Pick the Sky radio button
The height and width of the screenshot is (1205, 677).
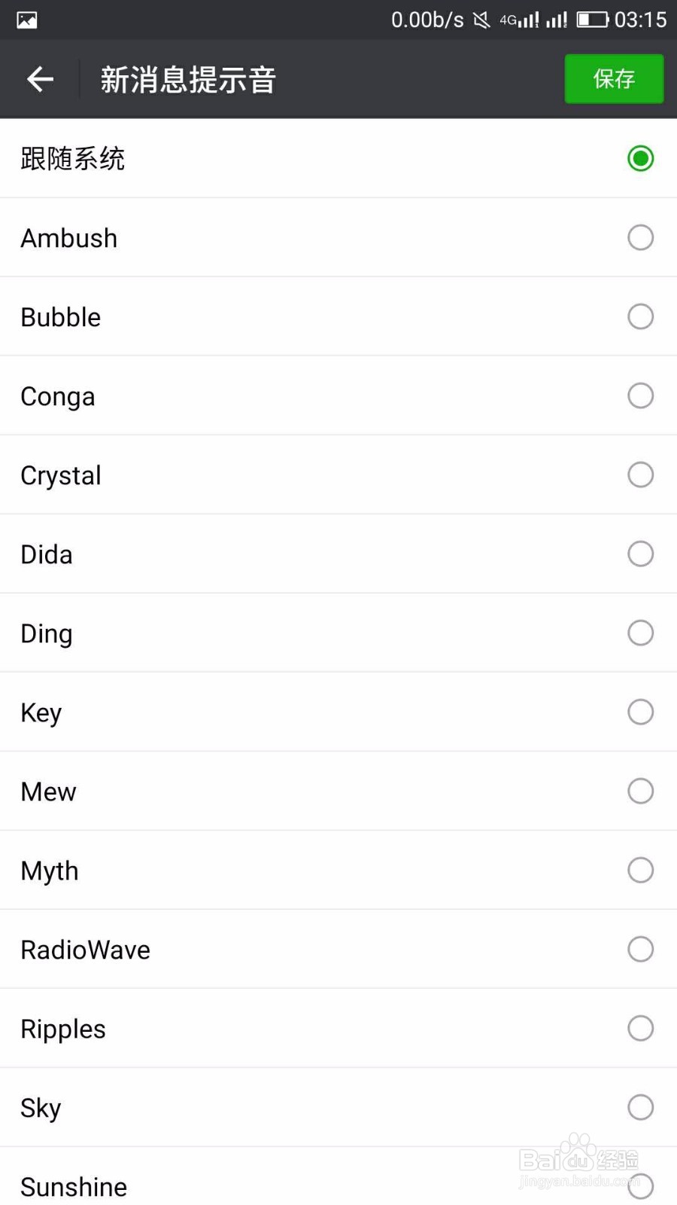click(x=640, y=1108)
